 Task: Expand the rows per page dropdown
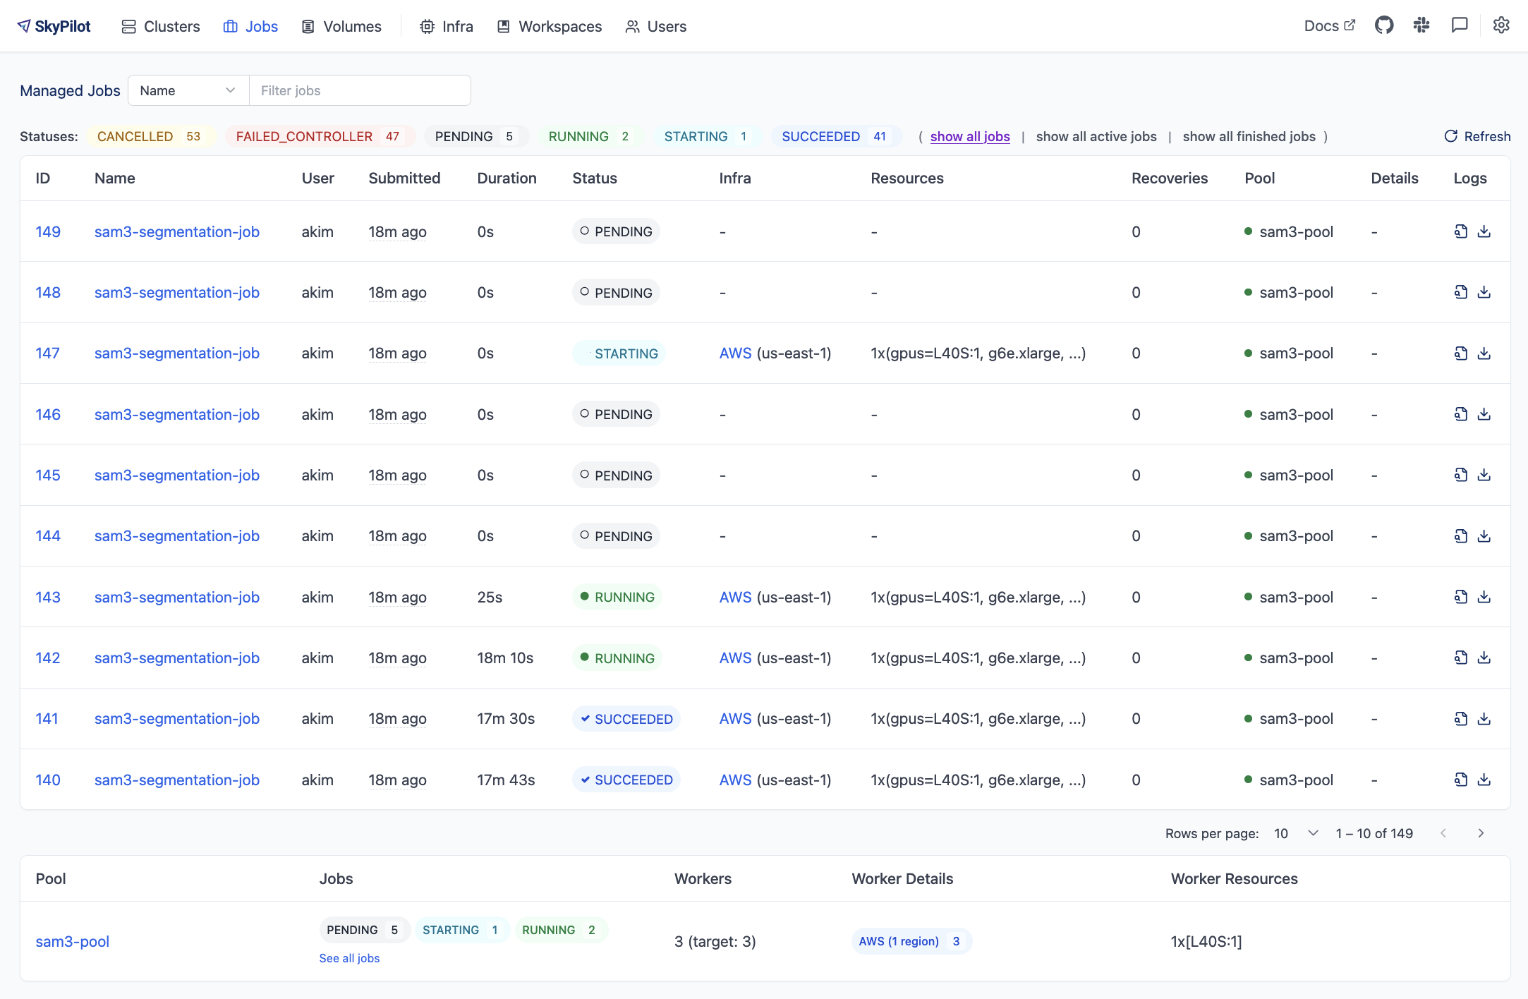tap(1297, 833)
